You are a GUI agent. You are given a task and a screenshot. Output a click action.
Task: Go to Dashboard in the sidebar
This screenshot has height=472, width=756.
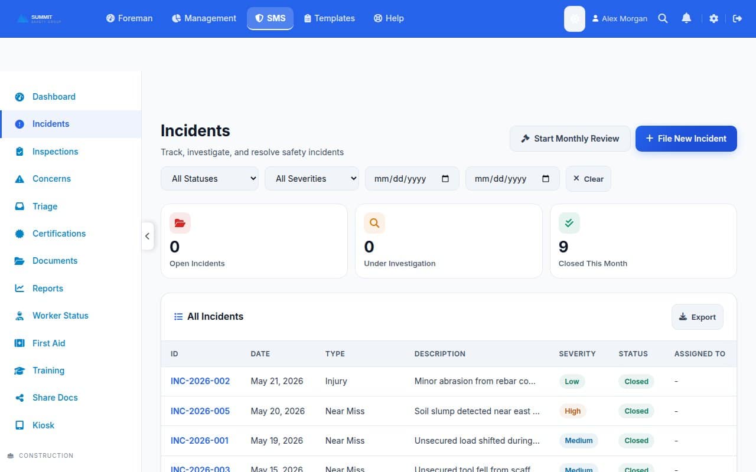[71, 97]
